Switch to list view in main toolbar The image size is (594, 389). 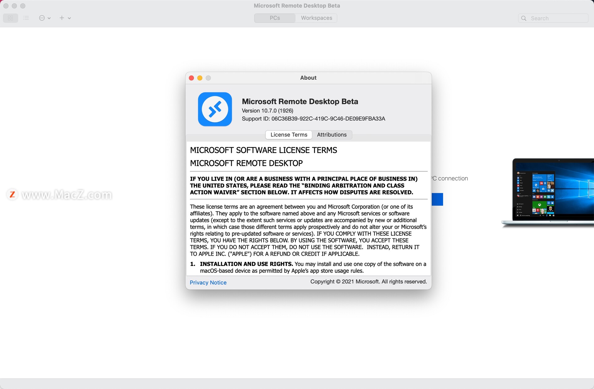[x=26, y=18]
